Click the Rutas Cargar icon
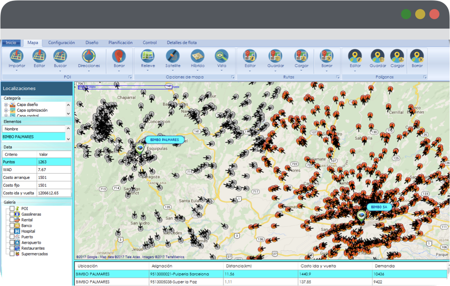The height and width of the screenshot is (286, 450). [301, 56]
